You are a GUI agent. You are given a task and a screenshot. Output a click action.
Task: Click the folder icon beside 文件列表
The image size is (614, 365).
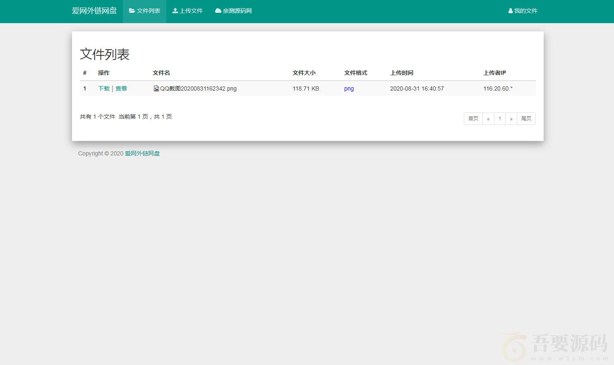point(132,11)
